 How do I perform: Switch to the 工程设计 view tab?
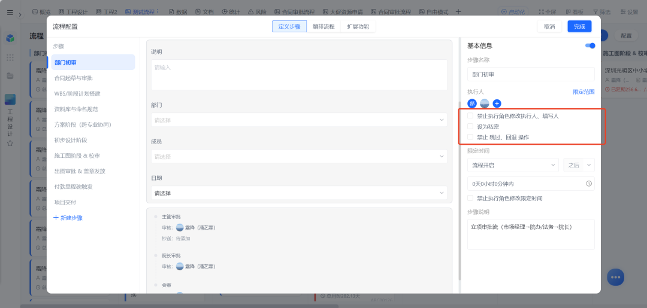[74, 12]
